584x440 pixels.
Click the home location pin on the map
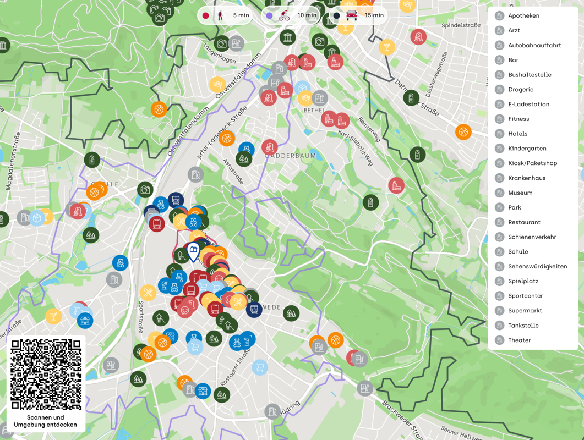pyautogui.click(x=193, y=251)
